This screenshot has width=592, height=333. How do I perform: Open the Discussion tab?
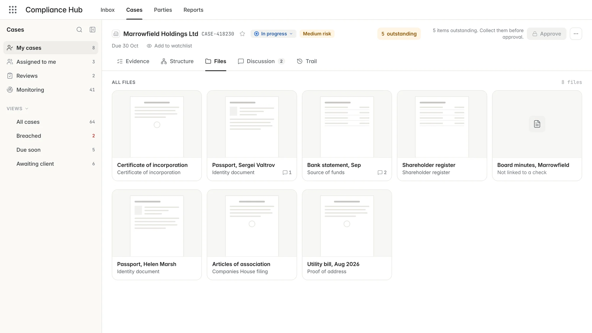[x=261, y=61]
